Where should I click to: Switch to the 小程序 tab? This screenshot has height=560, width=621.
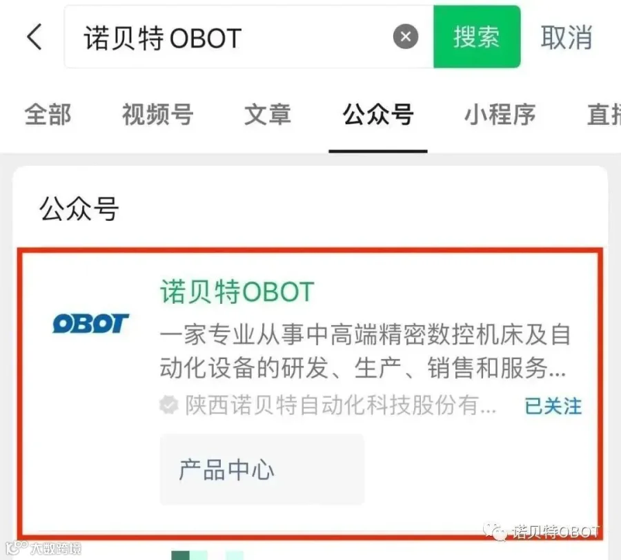(x=500, y=115)
